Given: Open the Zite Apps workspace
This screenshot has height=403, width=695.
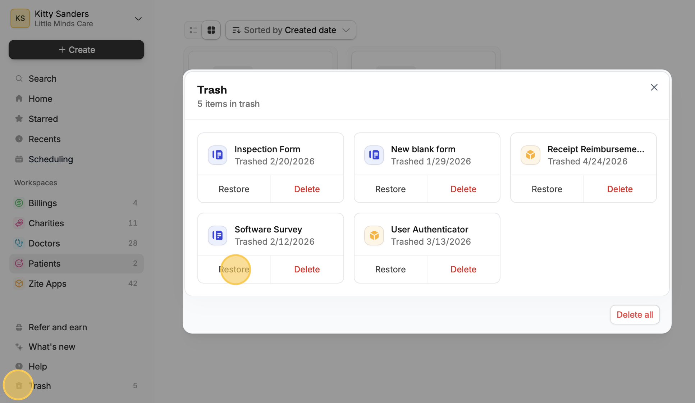Looking at the screenshot, I should tap(76, 284).
